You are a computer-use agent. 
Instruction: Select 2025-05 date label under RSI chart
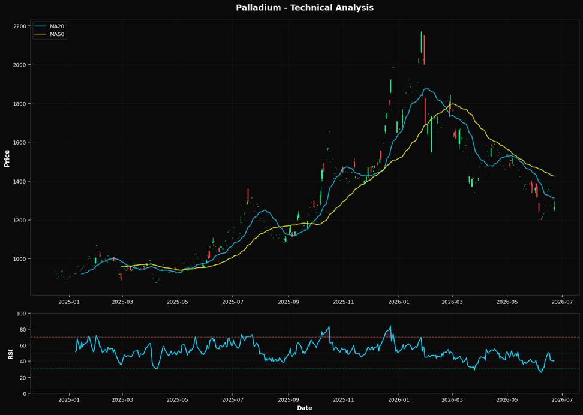click(178, 401)
